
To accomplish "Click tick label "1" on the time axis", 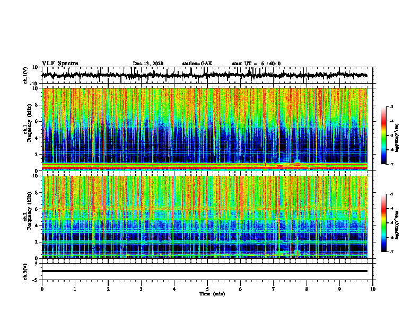I will coord(75,289).
